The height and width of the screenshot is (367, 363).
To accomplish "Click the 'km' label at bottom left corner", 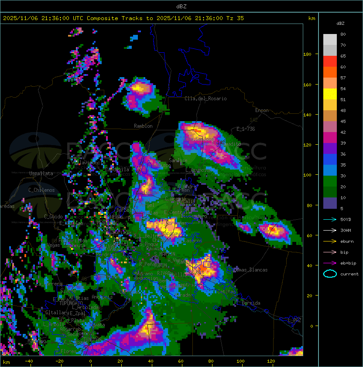I will (7, 362).
